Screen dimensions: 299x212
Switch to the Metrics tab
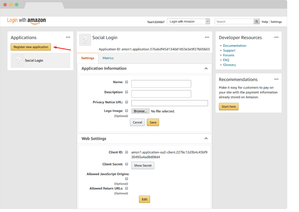point(108,58)
